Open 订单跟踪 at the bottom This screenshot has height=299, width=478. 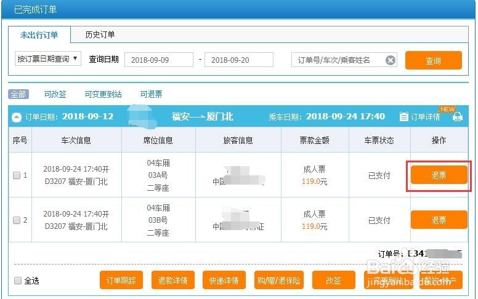(x=121, y=280)
